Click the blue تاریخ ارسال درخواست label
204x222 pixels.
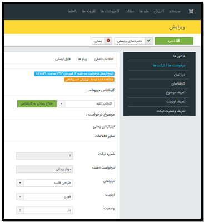pyautogui.click(x=74, y=74)
